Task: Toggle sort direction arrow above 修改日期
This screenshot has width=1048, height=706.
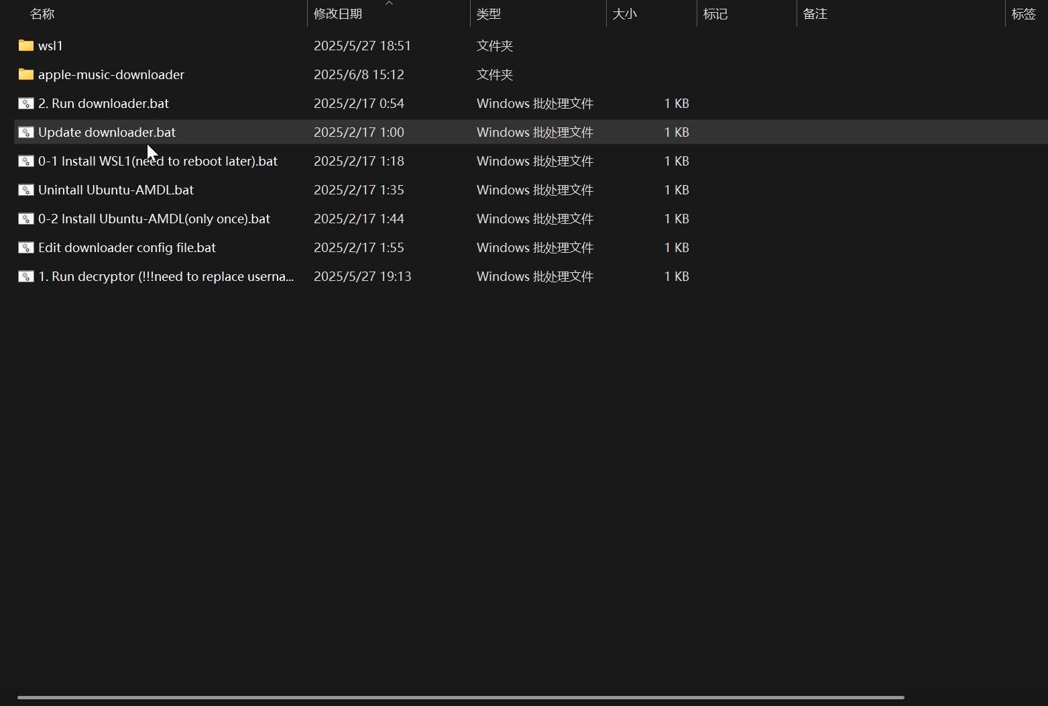Action: (389, 3)
